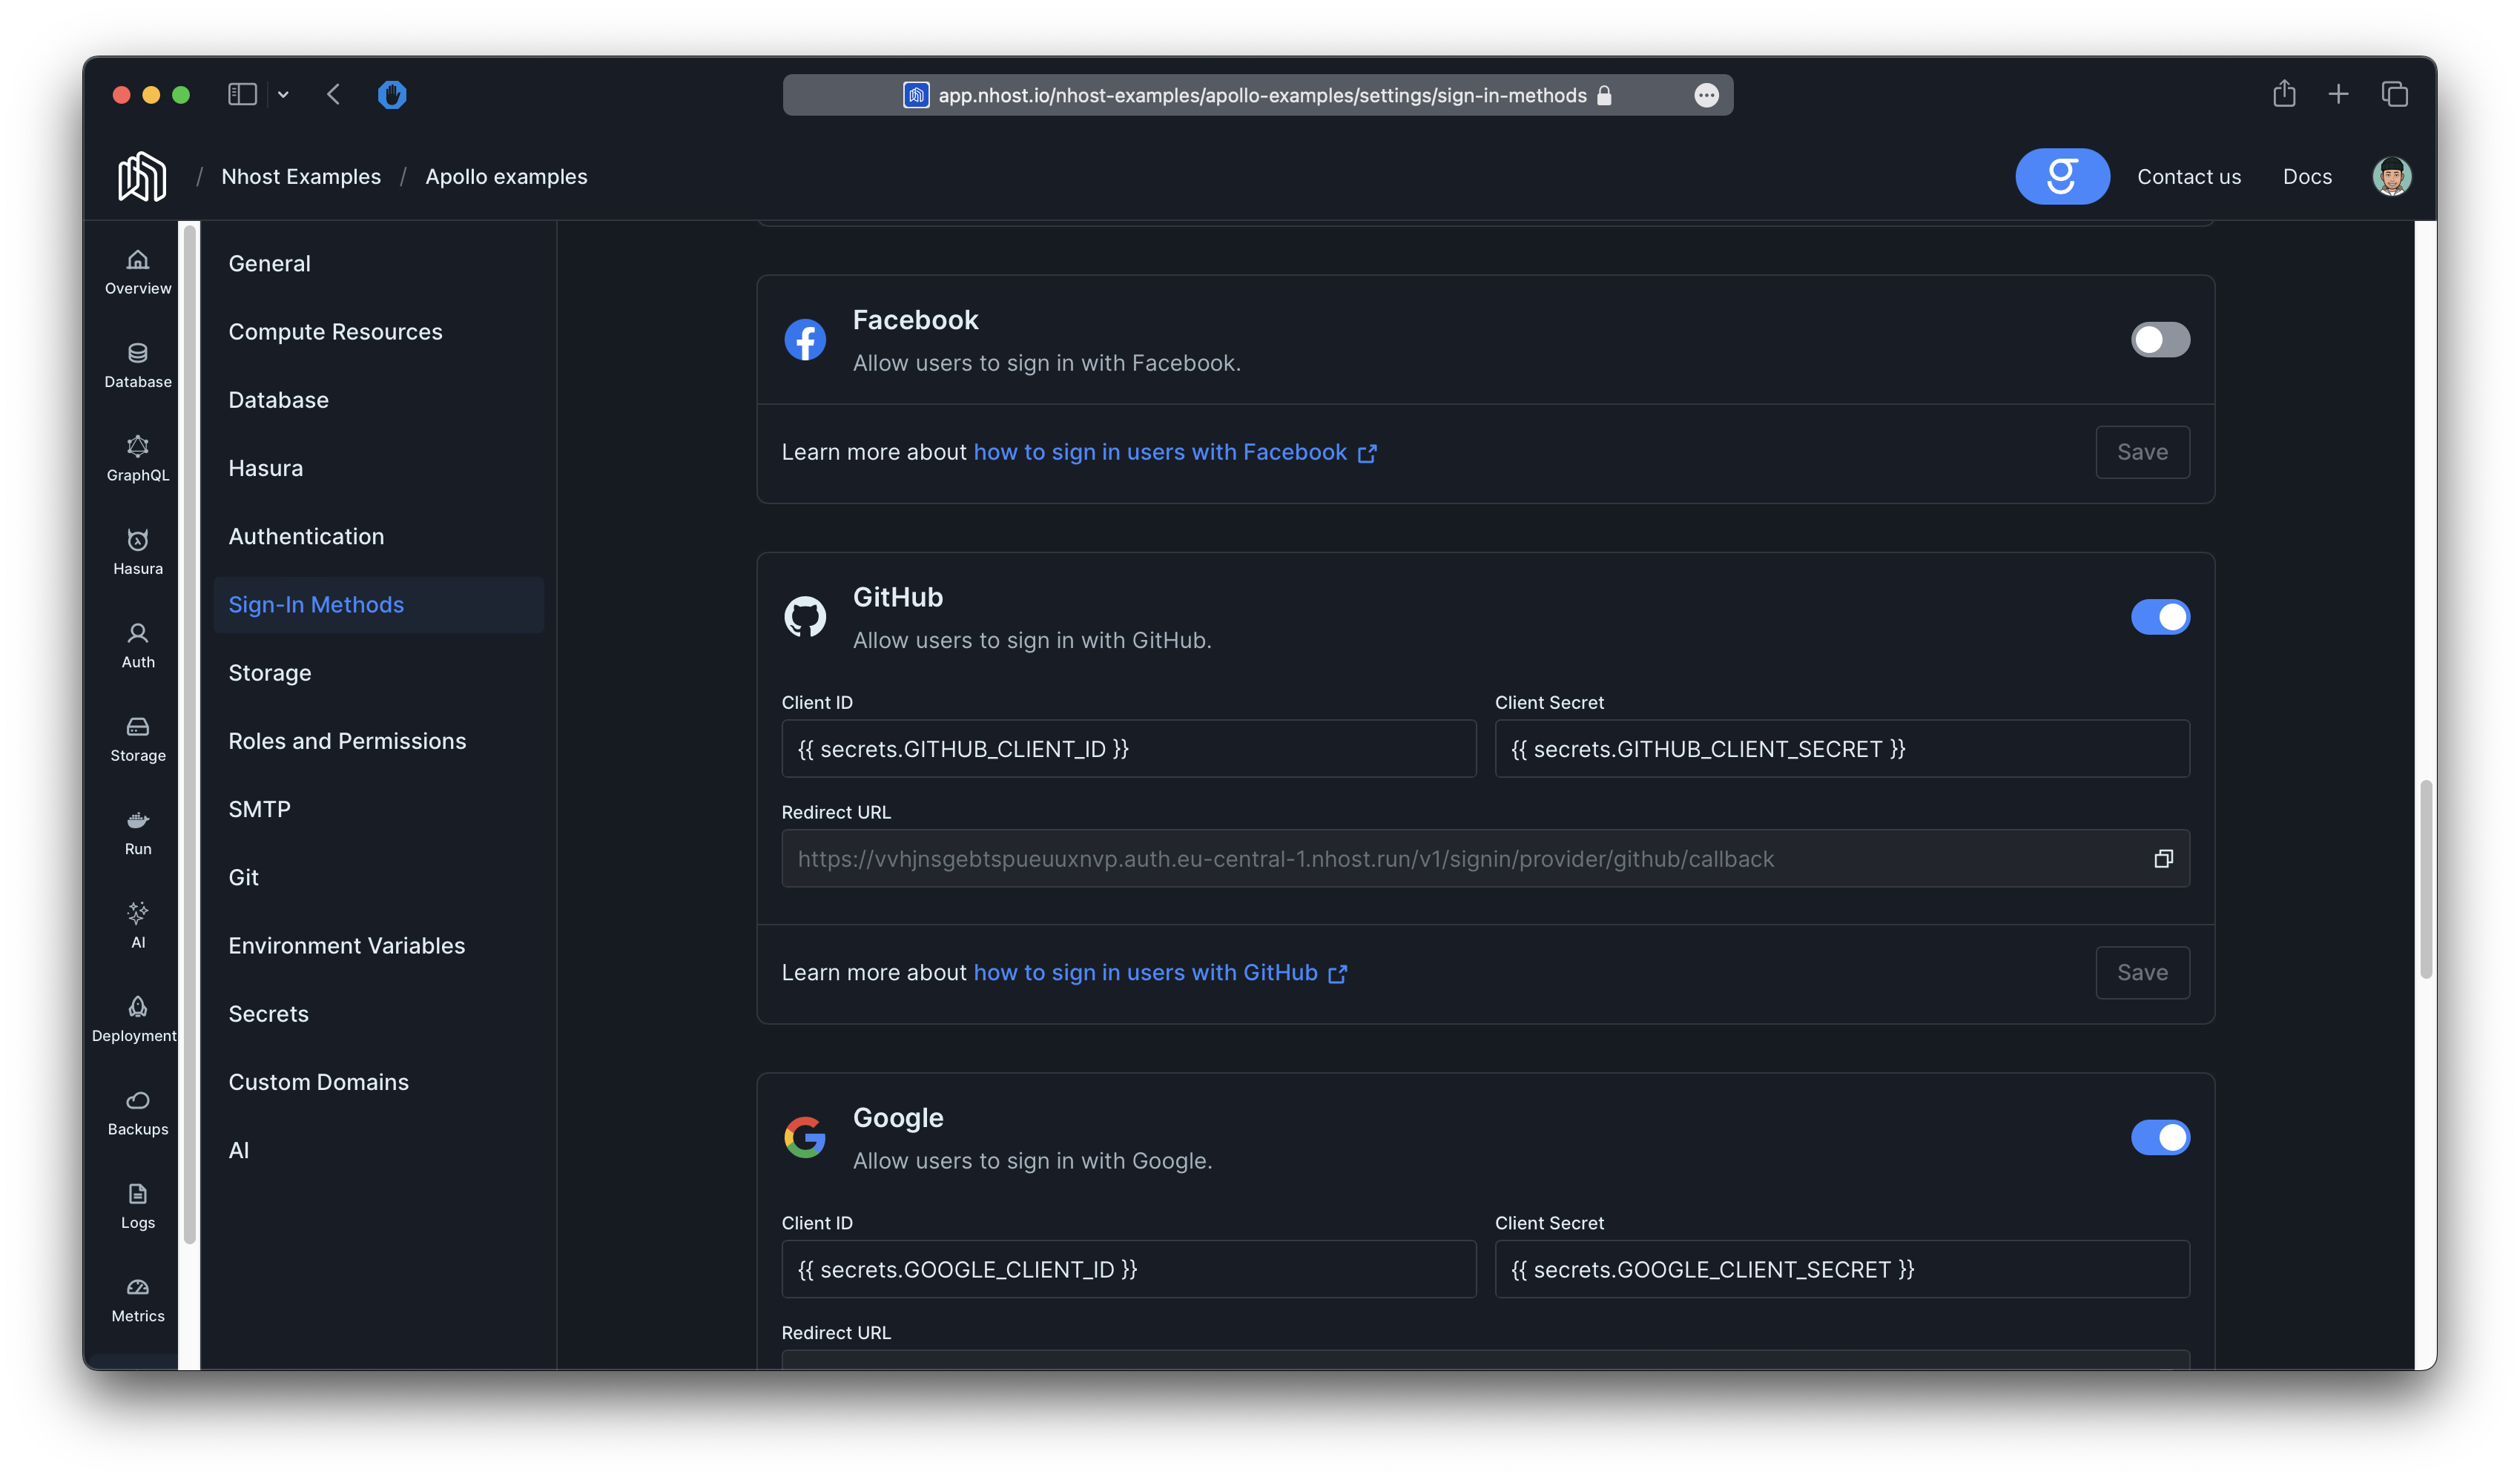This screenshot has width=2520, height=1480.
Task: Open the address bar more options icon
Action: (x=1706, y=95)
